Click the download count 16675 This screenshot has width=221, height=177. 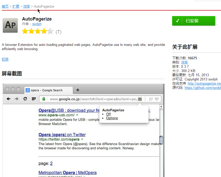192,58
